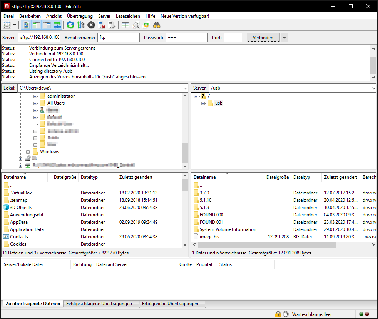Click the usb folder icon in remote tree
The width and height of the screenshot is (378, 319).
click(211, 103)
